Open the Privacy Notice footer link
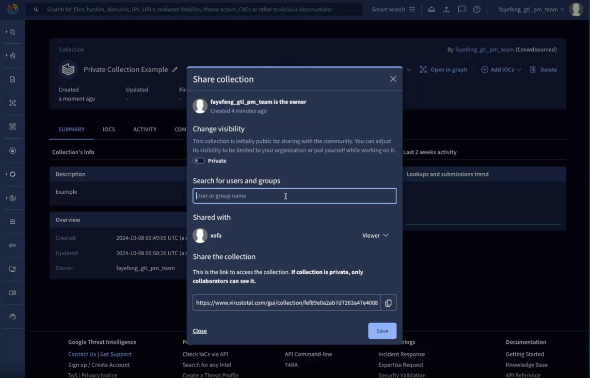This screenshot has width=590, height=378. [x=99, y=375]
